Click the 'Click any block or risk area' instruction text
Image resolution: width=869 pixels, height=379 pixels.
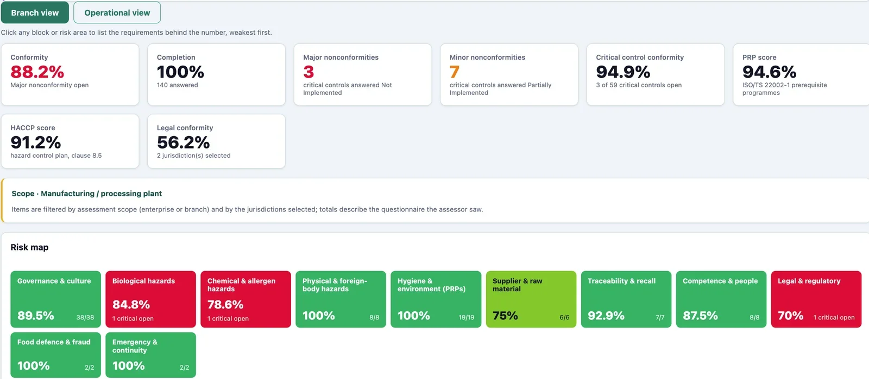coord(136,33)
